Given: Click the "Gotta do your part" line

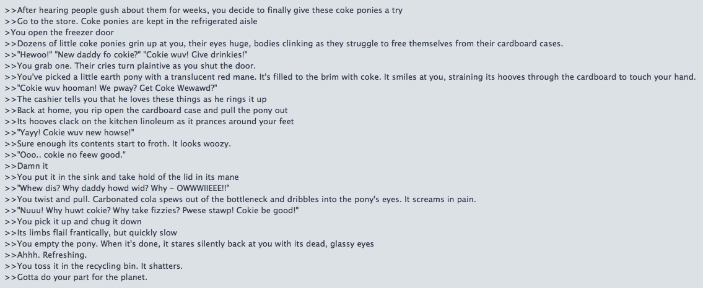Looking at the screenshot, I should pyautogui.click(x=76, y=277).
